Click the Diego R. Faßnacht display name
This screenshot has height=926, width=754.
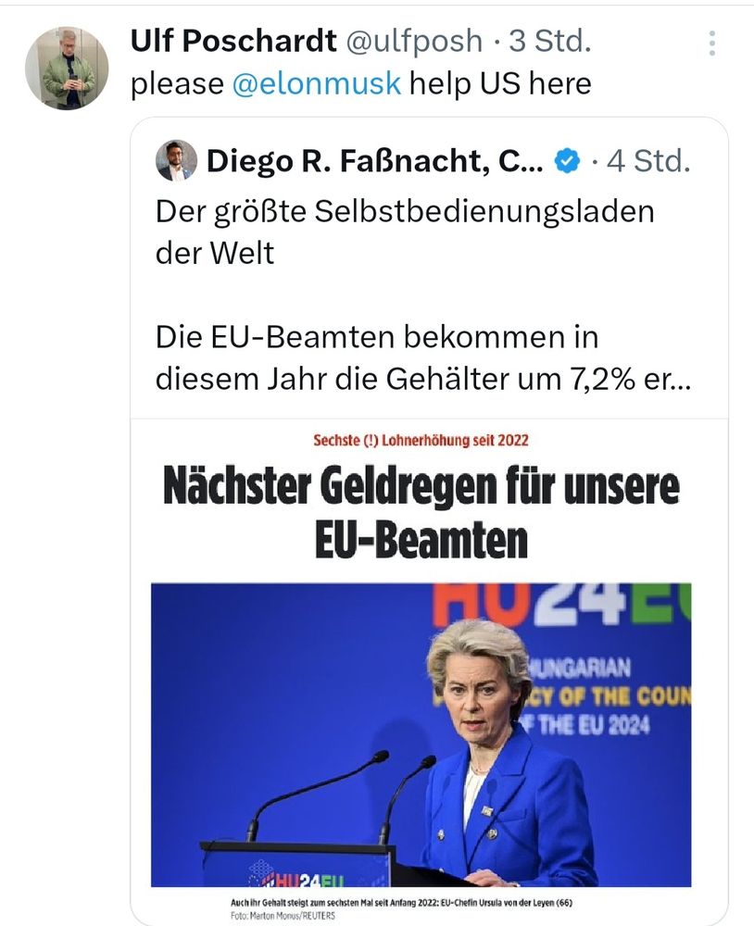pyautogui.click(x=374, y=161)
